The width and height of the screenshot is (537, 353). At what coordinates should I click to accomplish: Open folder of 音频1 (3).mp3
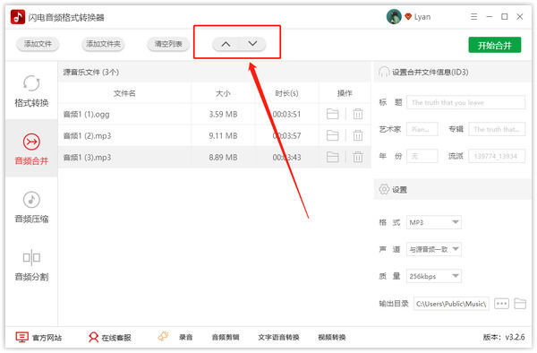tap(333, 158)
